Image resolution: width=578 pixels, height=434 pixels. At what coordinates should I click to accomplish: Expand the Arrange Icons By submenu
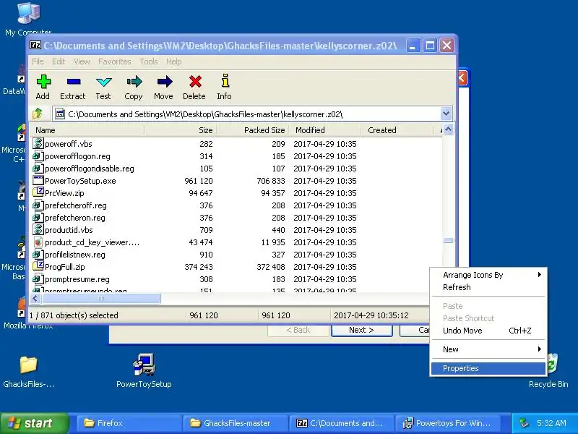[x=488, y=275]
